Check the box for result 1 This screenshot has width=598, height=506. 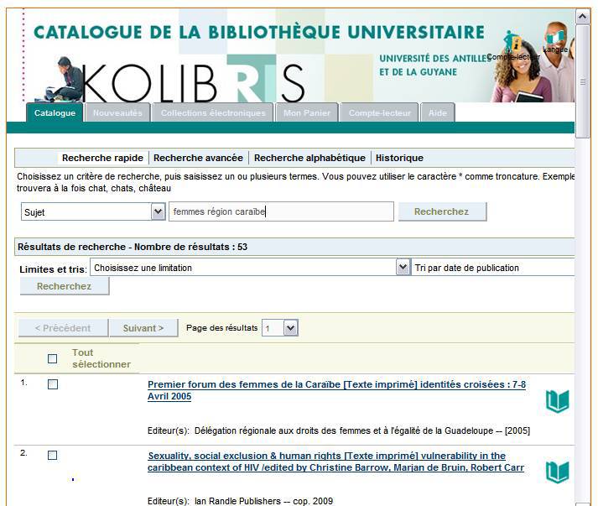click(x=53, y=384)
